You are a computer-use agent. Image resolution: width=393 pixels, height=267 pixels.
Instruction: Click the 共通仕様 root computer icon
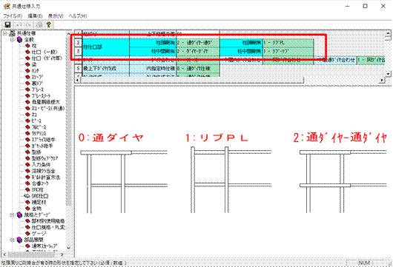(x=12, y=33)
